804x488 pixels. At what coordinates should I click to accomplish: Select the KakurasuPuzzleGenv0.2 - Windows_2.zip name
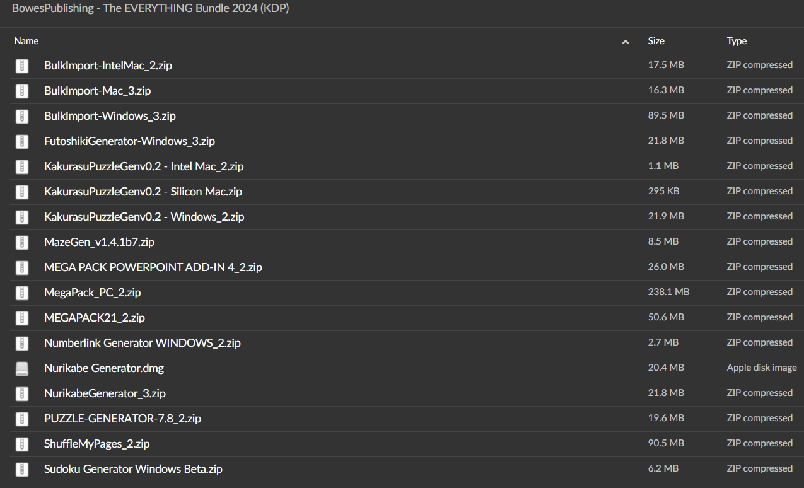pyautogui.click(x=144, y=217)
